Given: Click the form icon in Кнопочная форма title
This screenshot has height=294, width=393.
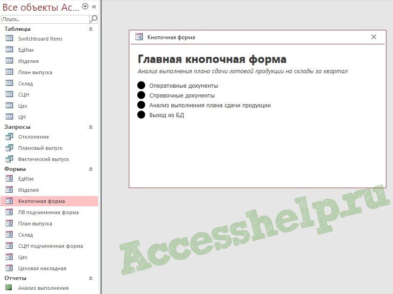Looking at the screenshot, I should [x=139, y=37].
